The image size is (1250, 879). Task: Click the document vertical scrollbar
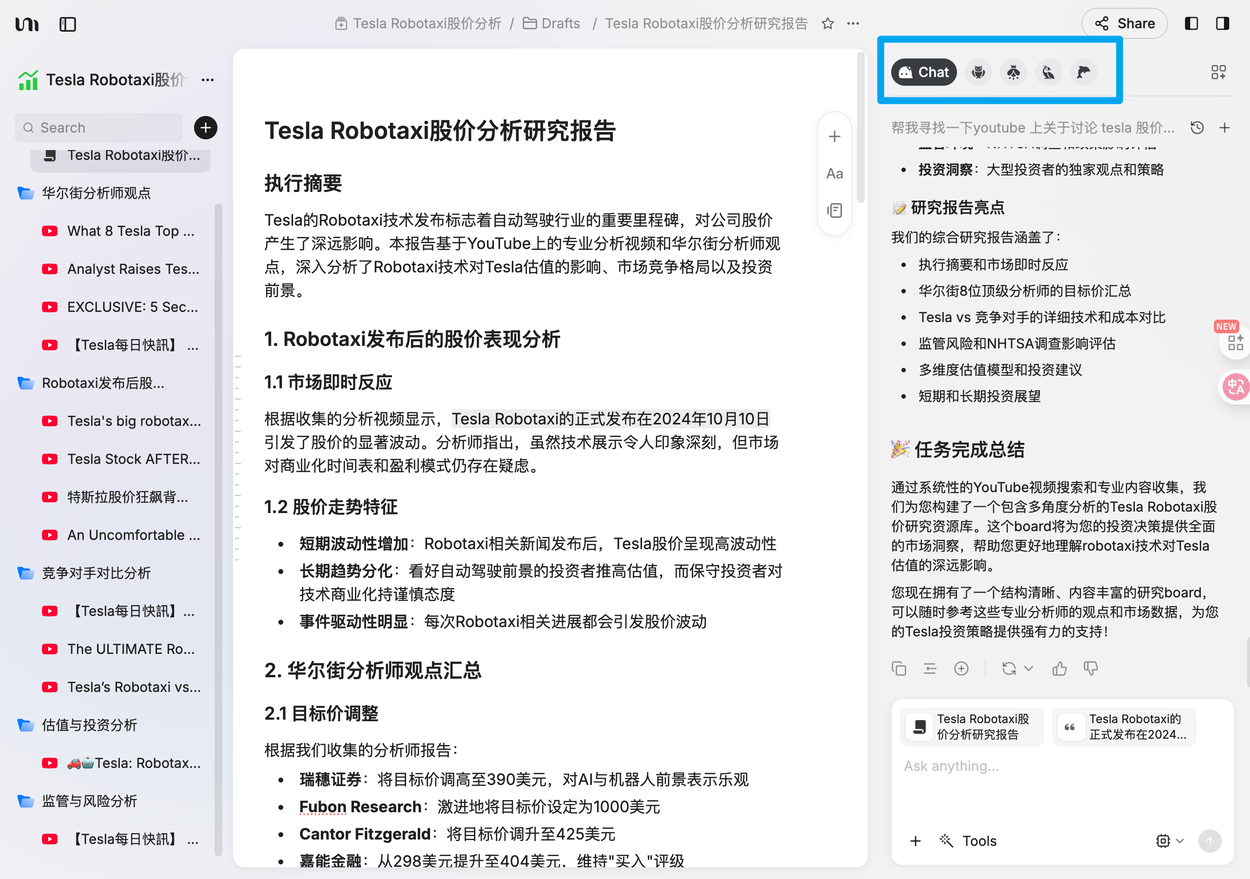point(861,128)
